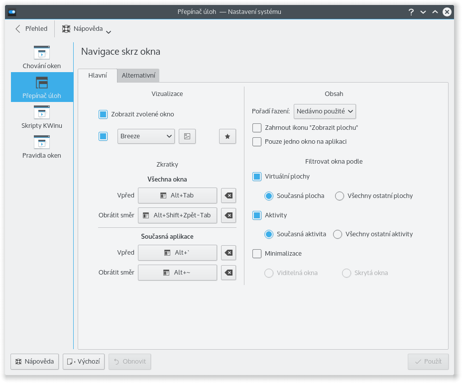
Task: Expand Pořadí řazení Nedávno použité dropdown
Action: click(x=325, y=111)
